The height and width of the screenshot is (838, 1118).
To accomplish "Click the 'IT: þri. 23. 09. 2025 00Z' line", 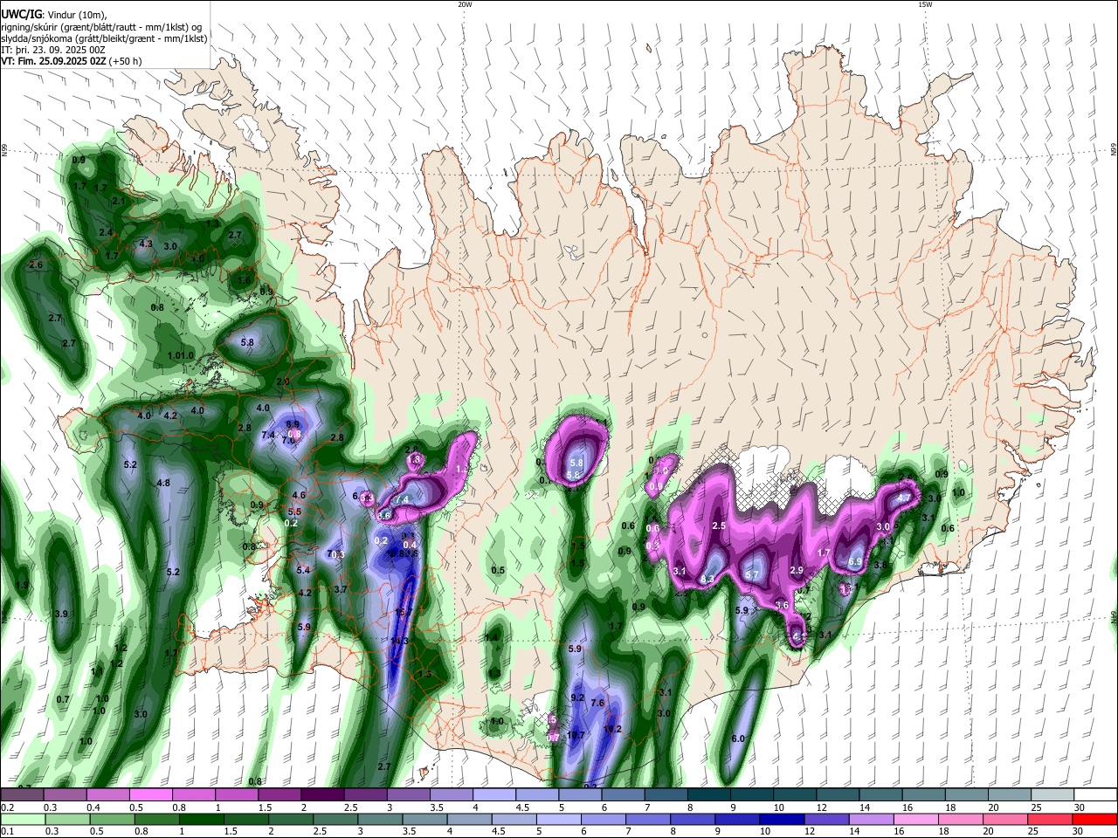I will [53, 50].
